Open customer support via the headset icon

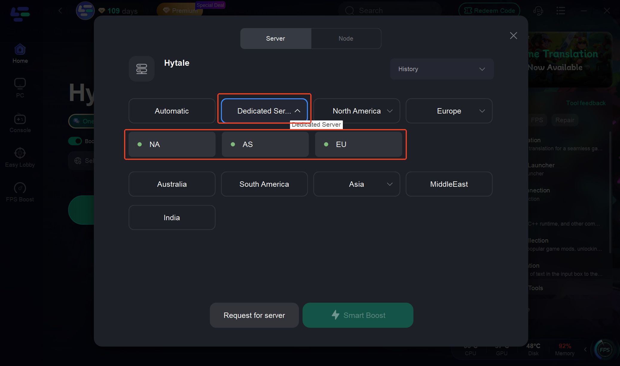click(x=538, y=10)
